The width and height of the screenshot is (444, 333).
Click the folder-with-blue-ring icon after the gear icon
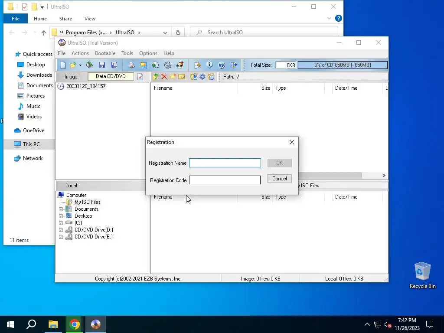pyautogui.click(x=211, y=77)
